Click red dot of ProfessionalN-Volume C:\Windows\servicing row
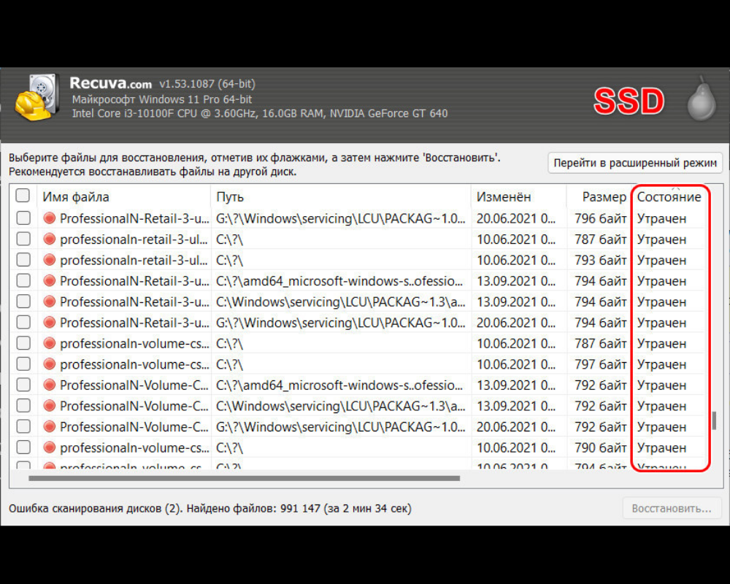The width and height of the screenshot is (730, 584). click(x=50, y=406)
